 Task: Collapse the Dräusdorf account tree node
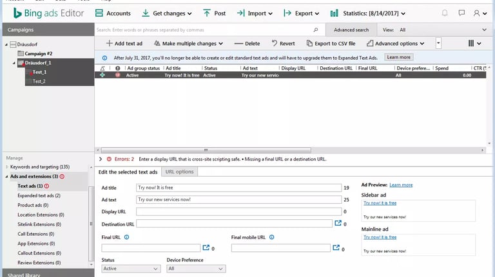(6, 45)
